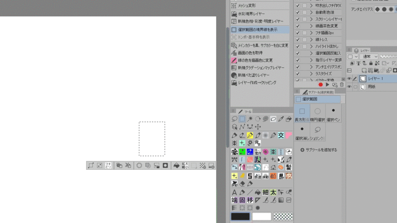Screen dimensions: 397x223
Task: Open the layer palette color dropdown
Action: [352, 57]
